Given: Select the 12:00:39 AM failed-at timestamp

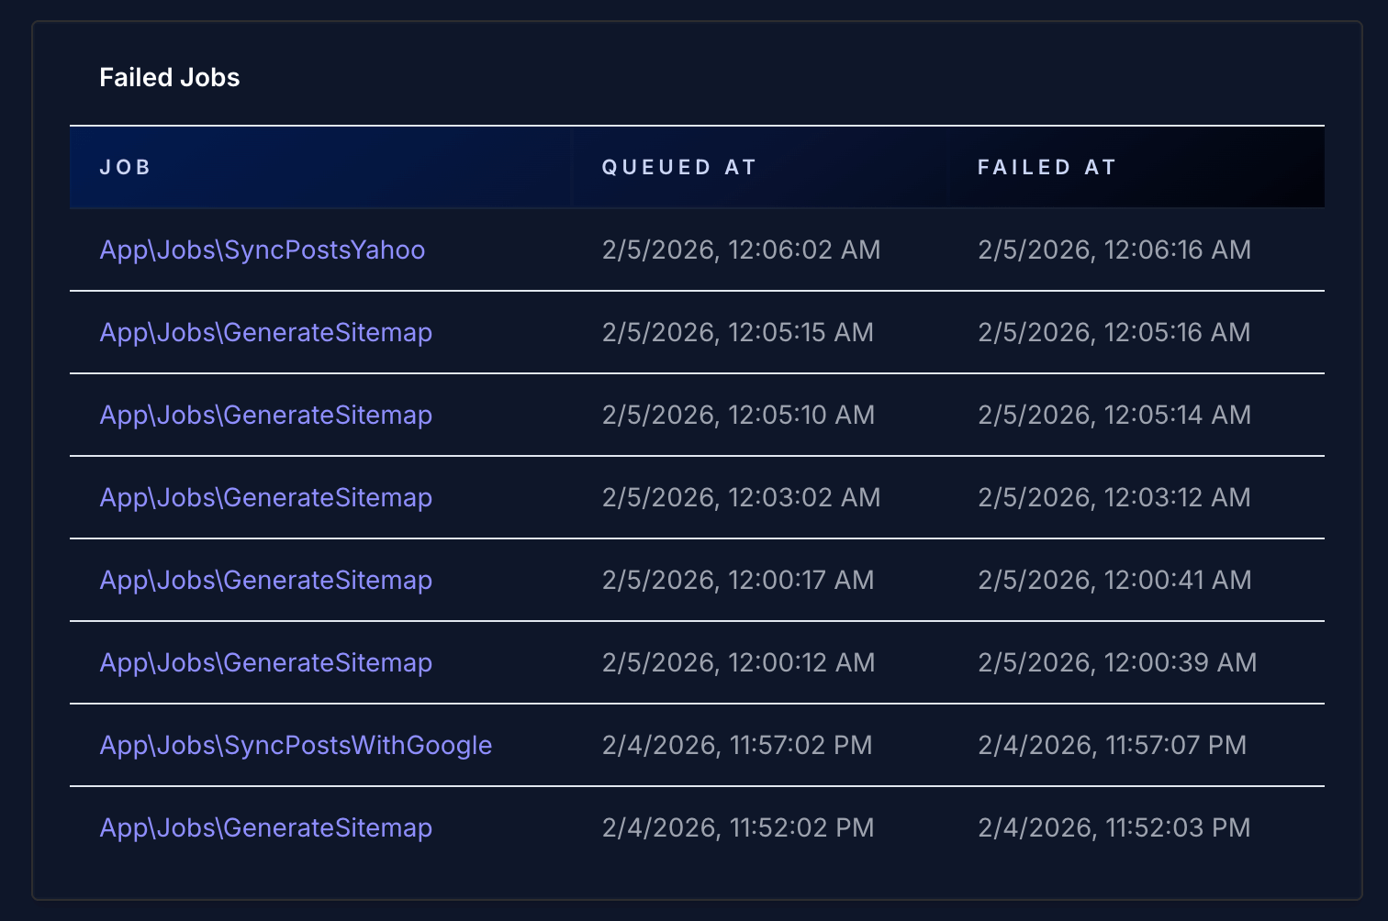Looking at the screenshot, I should [1116, 662].
